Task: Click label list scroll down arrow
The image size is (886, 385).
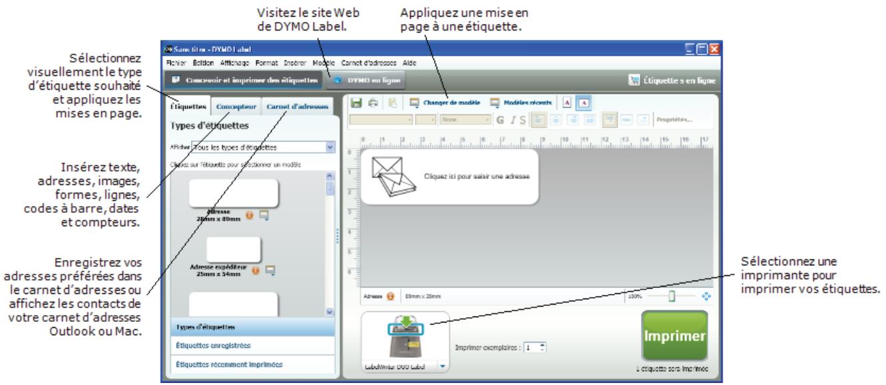Action: 330,312
